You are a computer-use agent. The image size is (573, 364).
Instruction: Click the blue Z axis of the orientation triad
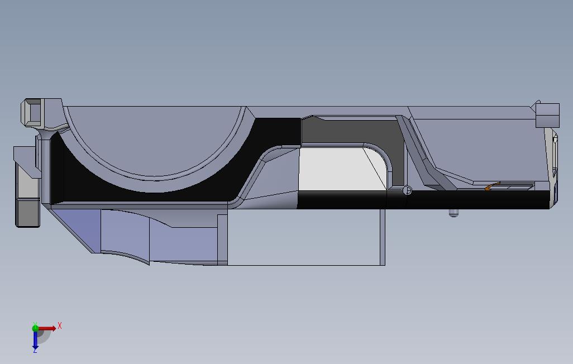point(35,341)
